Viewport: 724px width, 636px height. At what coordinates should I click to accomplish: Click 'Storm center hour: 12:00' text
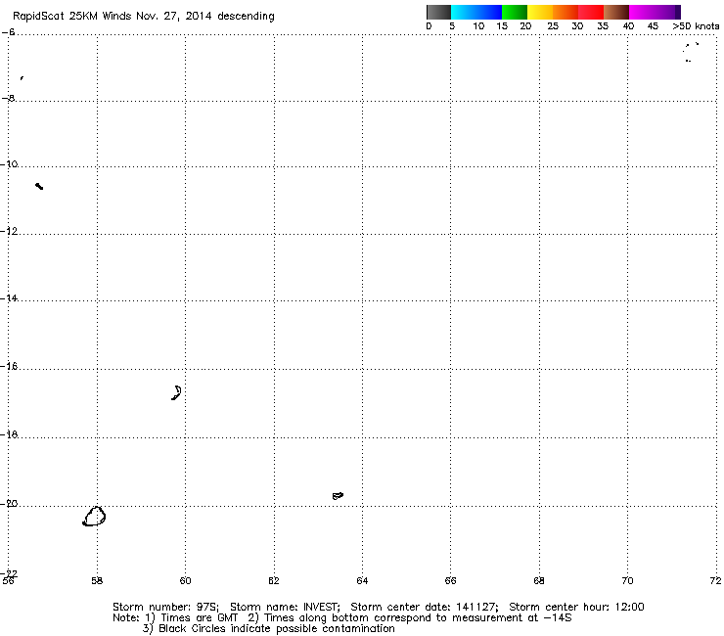coord(576,607)
